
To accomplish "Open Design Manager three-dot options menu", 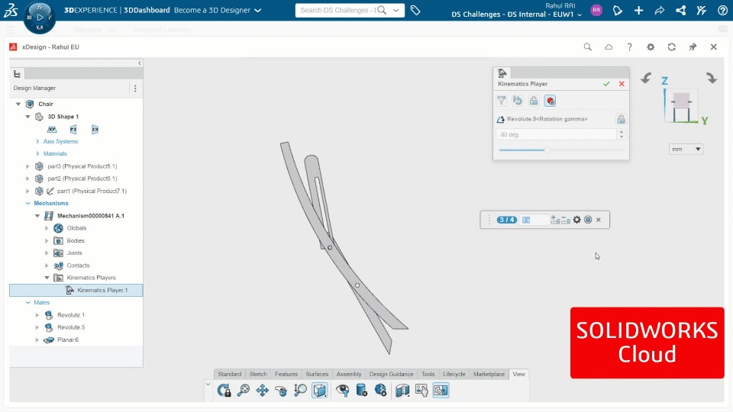I will pos(135,89).
